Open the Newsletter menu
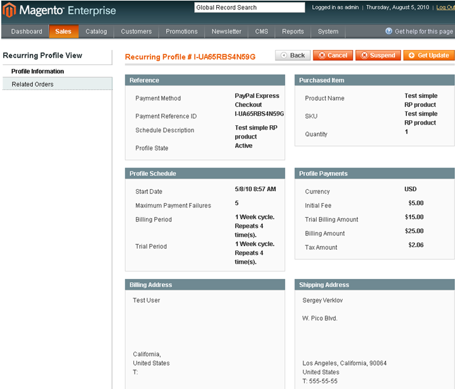This screenshot has width=455, height=389. point(226,32)
